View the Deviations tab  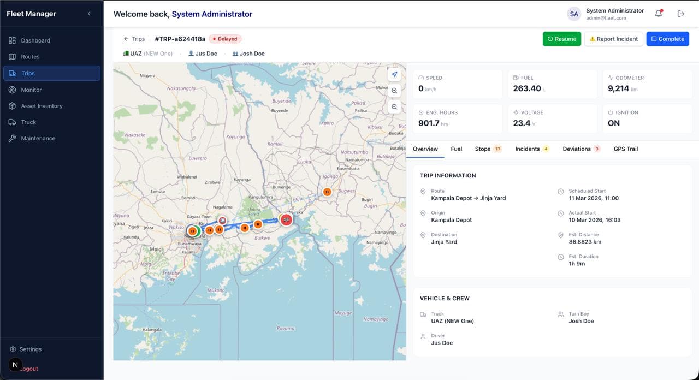click(578, 149)
